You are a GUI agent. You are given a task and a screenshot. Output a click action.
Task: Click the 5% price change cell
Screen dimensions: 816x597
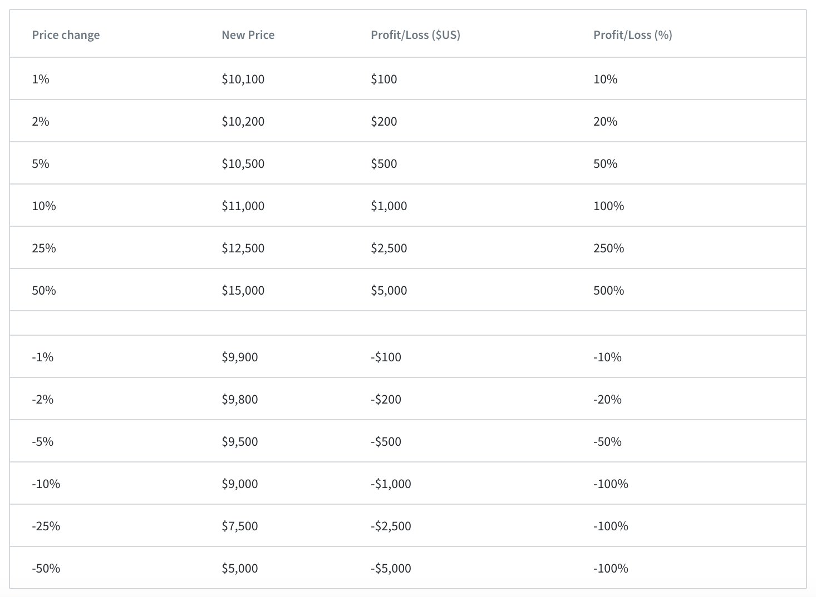tap(41, 164)
